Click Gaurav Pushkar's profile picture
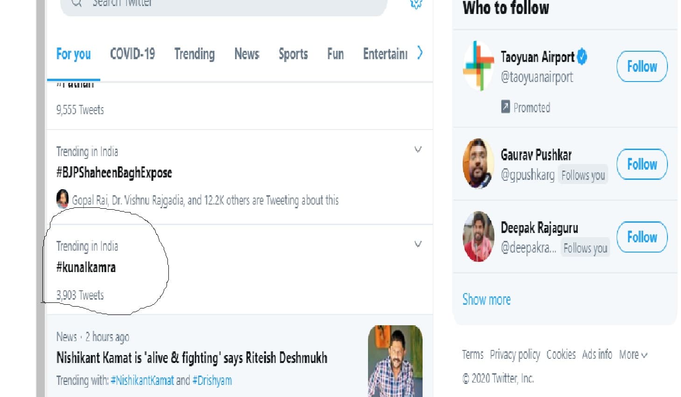This screenshot has width=681, height=397. [478, 164]
